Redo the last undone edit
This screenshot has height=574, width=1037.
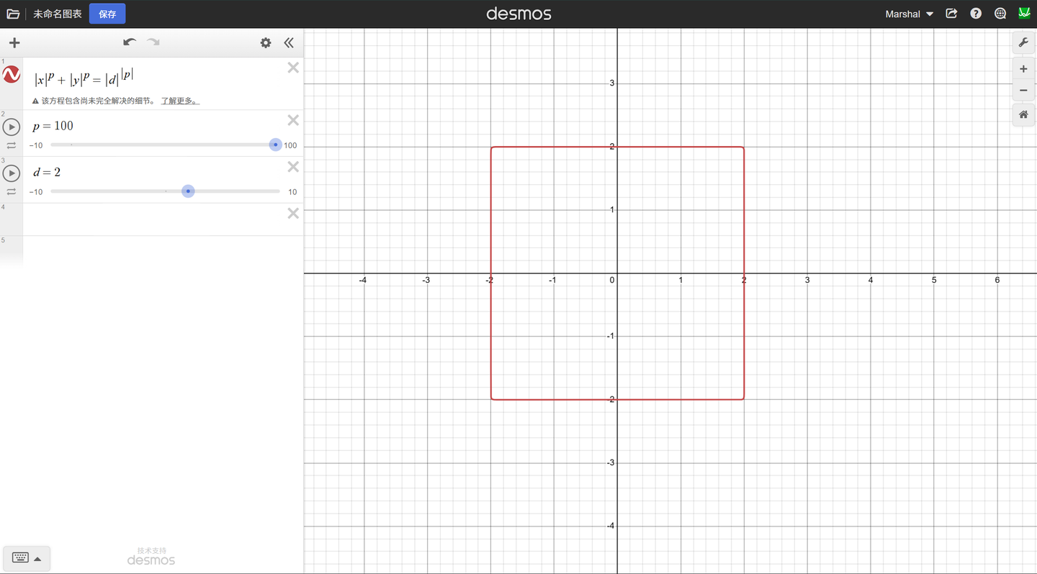[153, 42]
